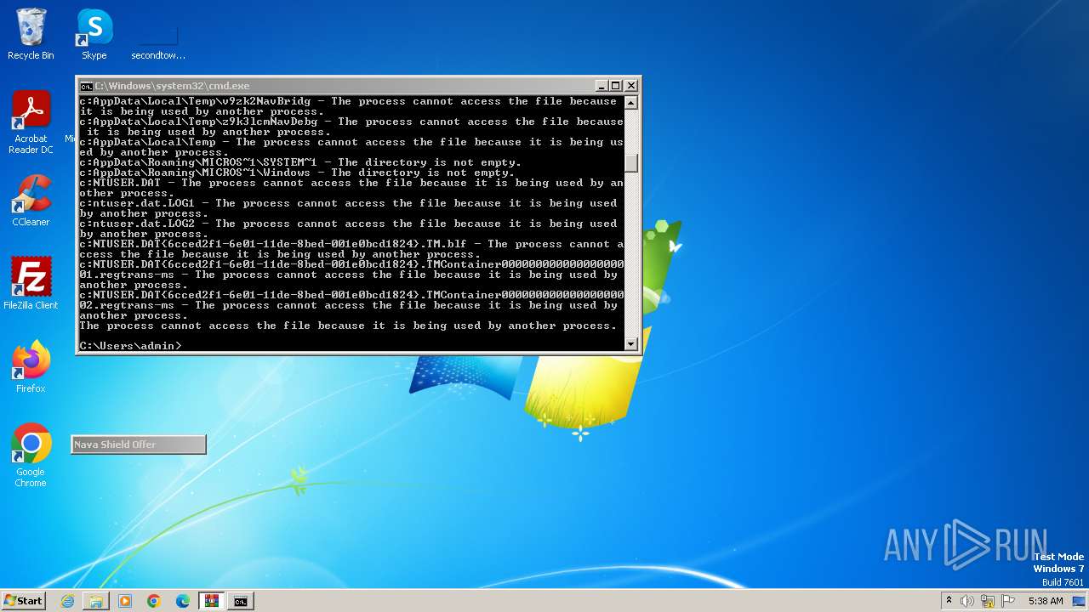1089x612 pixels.
Task: Open Windows Explorer from the taskbar
Action: point(96,601)
